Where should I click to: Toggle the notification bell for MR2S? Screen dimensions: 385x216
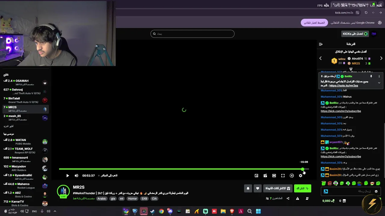tap(248, 188)
